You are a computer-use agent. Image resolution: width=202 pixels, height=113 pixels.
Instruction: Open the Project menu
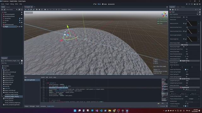pyautogui.click(x=7, y=4)
